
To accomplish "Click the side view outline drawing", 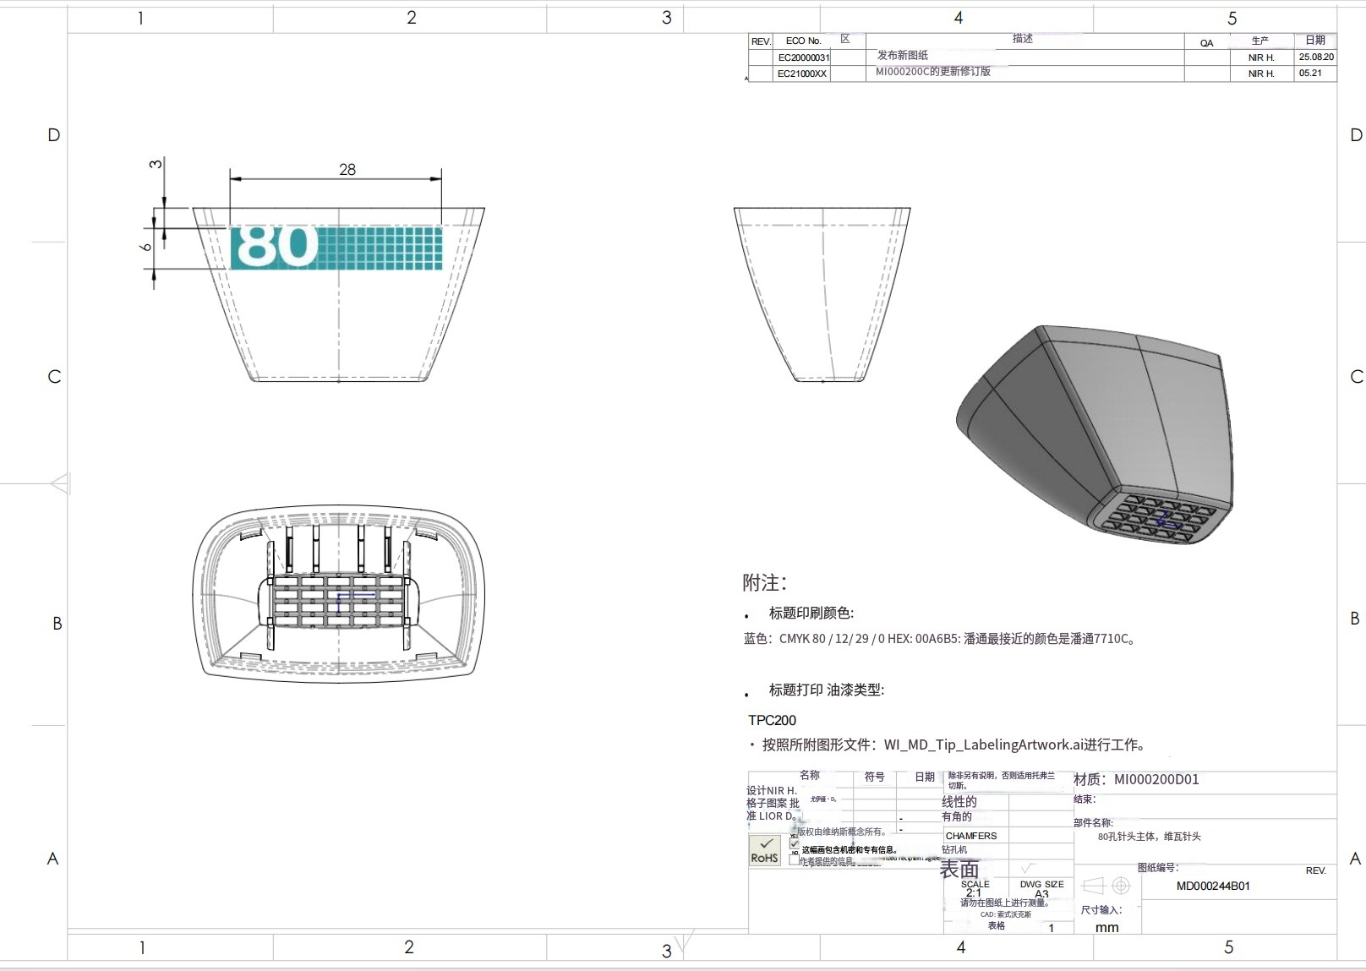I will click(822, 294).
